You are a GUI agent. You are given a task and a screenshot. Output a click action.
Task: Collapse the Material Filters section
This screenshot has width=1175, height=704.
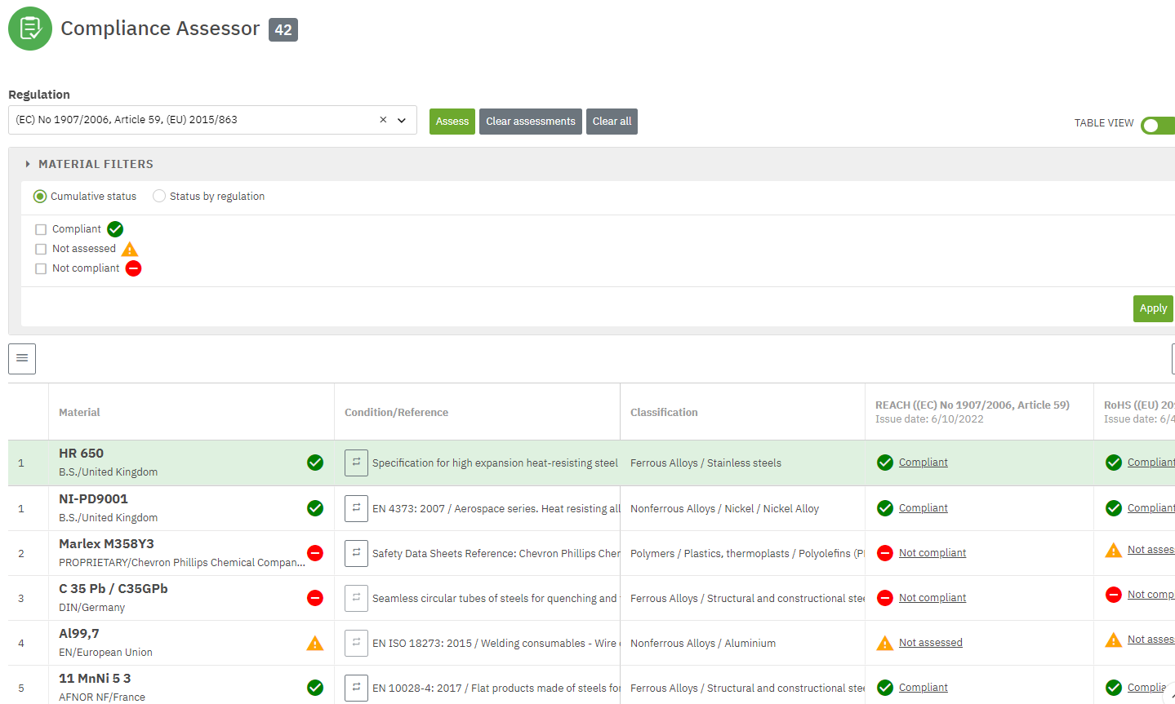click(28, 164)
